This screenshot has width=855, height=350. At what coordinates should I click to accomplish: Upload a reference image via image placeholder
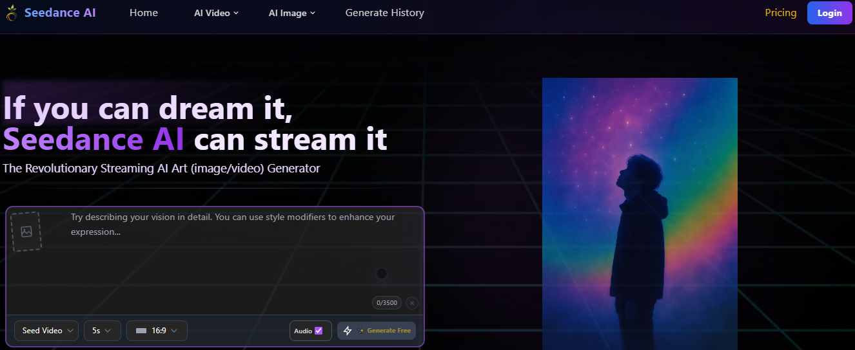pos(26,231)
